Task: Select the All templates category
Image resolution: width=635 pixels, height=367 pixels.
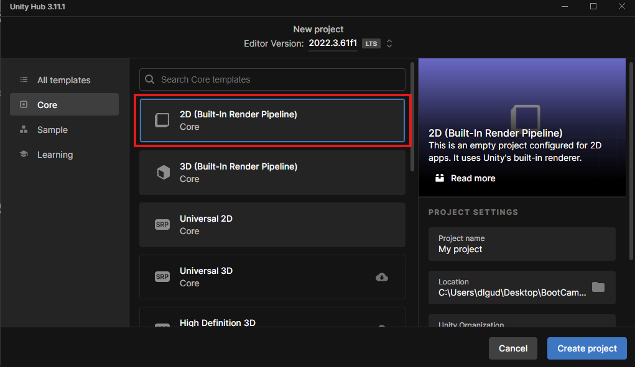Action: (65, 80)
